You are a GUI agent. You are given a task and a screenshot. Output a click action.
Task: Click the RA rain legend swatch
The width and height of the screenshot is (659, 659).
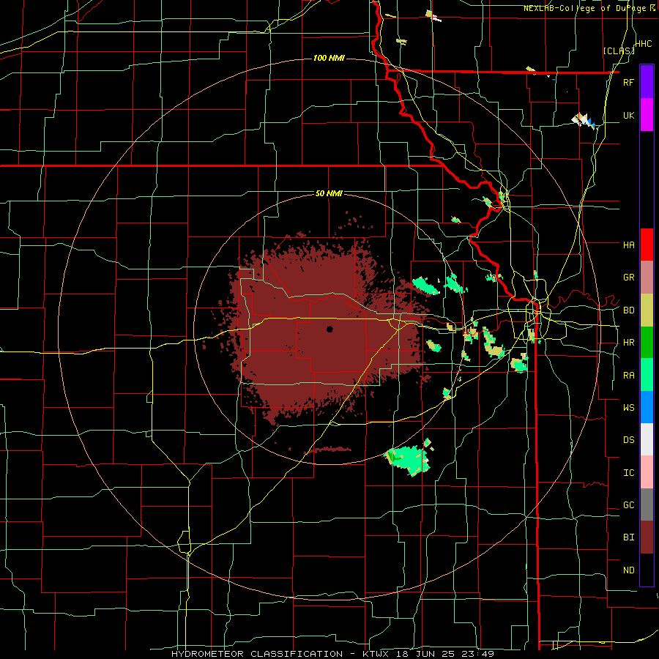click(647, 375)
